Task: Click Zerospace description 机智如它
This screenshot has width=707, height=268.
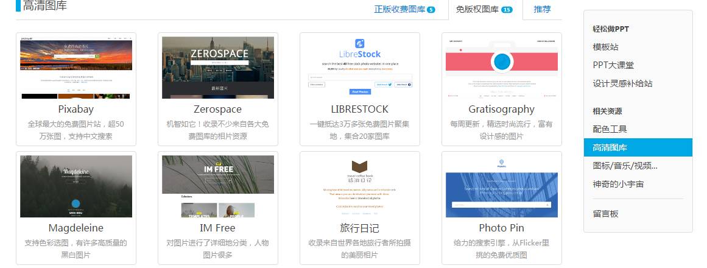Action: pos(218,130)
